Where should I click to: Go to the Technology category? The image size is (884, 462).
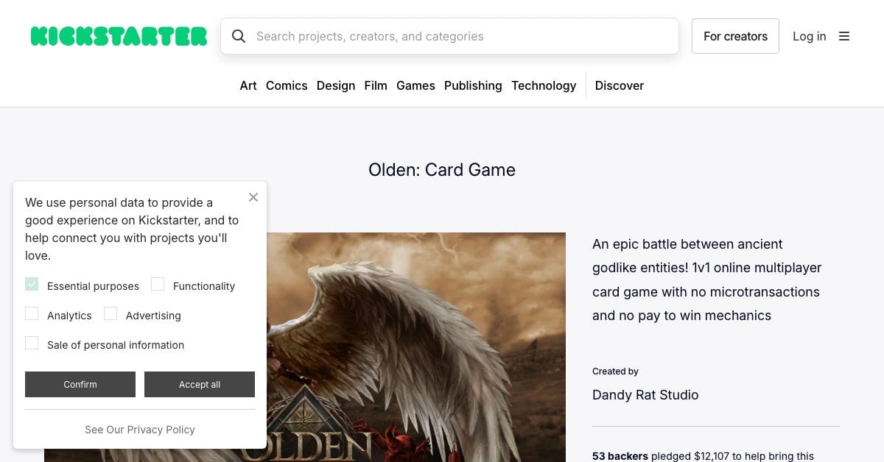point(544,85)
